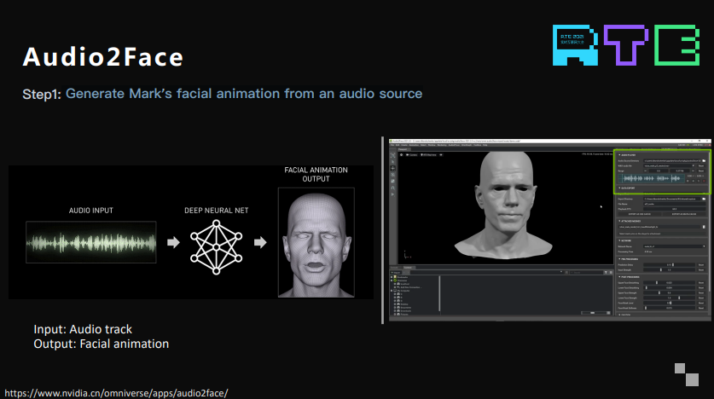Click the Play triangle in the left toolbar
This screenshot has height=399, width=714.
pos(392,194)
